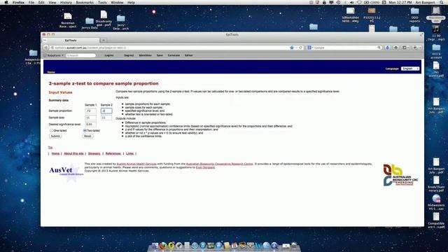Open the Glossary link
448x252 pixels.
(x=94, y=154)
